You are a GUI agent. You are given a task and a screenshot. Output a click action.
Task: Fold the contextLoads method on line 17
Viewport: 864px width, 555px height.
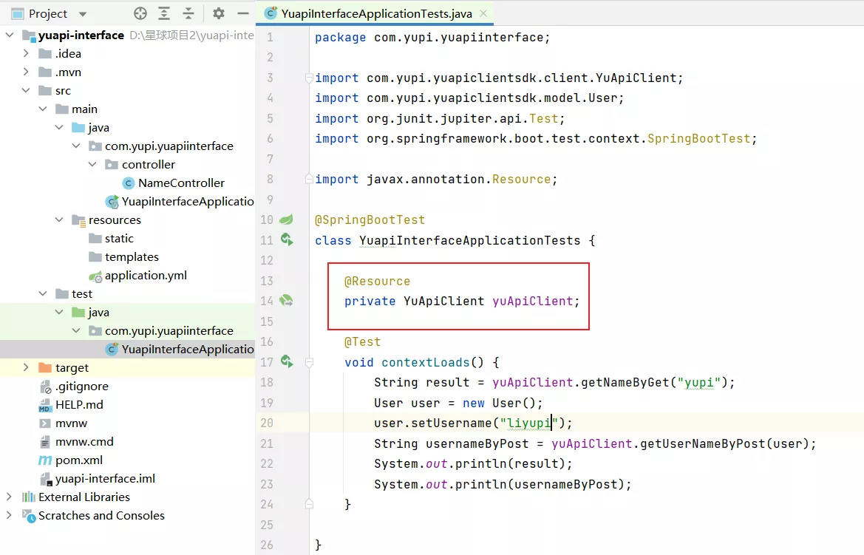pos(309,362)
